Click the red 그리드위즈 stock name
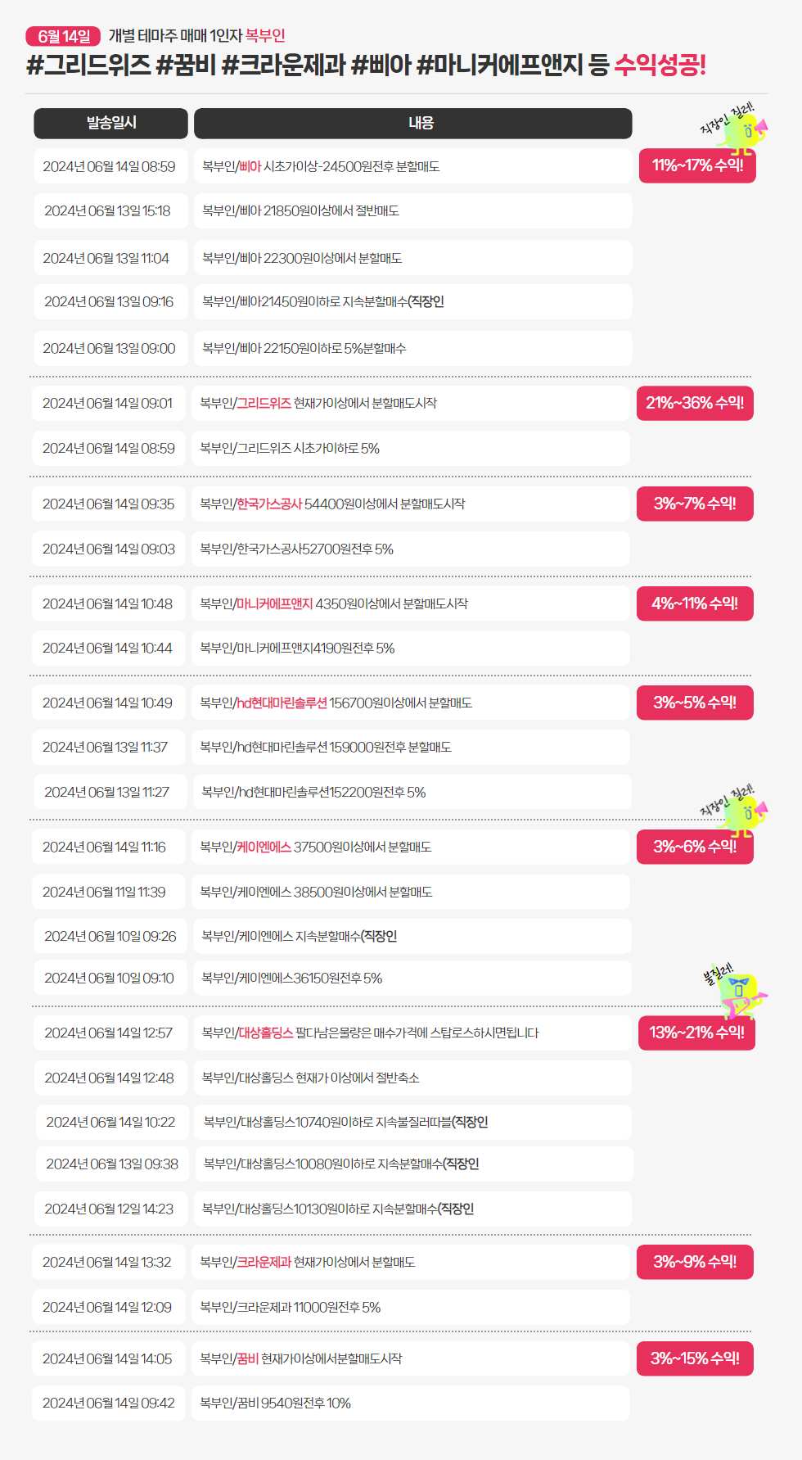The image size is (802, 1460). coord(264,404)
